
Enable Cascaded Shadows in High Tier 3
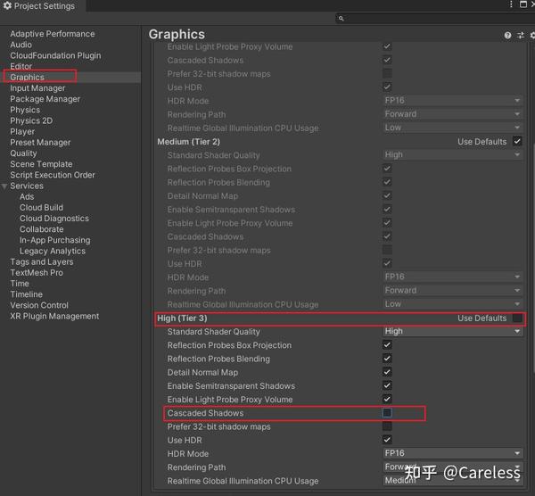[x=387, y=413]
